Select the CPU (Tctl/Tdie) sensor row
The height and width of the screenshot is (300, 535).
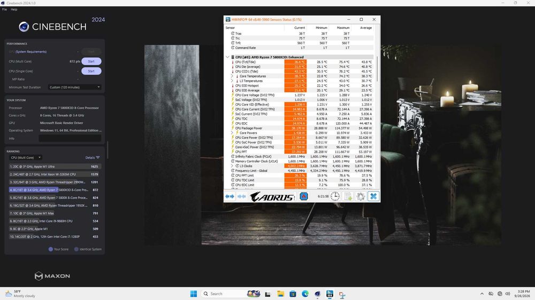pos(299,62)
